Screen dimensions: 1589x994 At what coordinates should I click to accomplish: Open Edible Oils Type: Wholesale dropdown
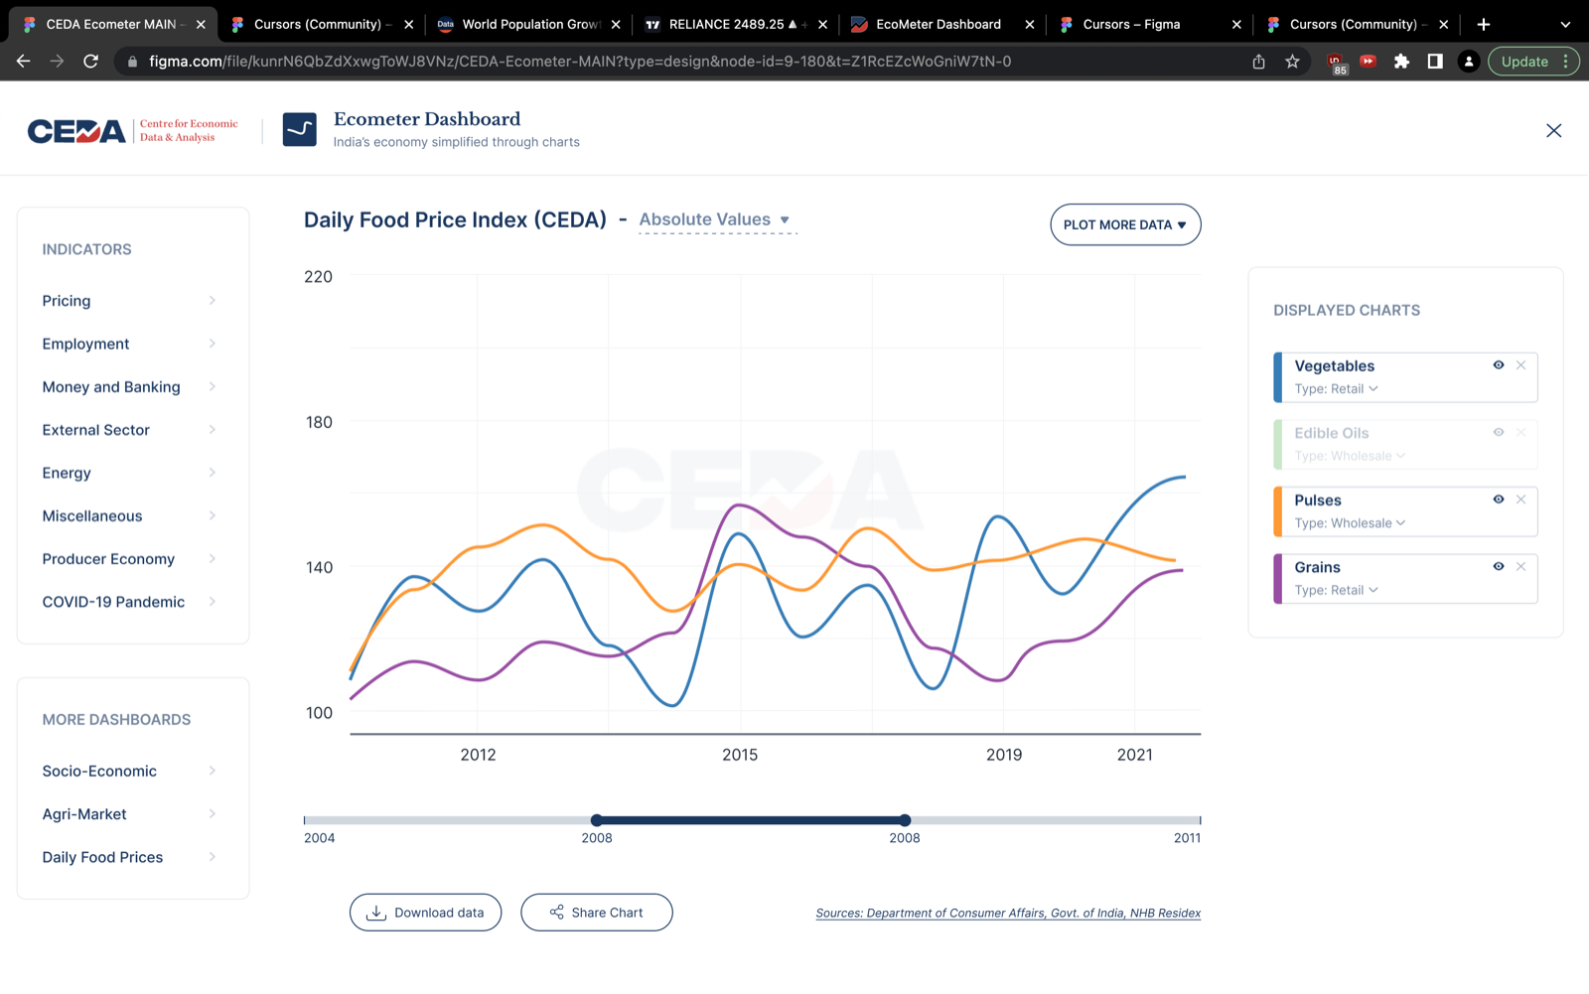pyautogui.click(x=1350, y=456)
